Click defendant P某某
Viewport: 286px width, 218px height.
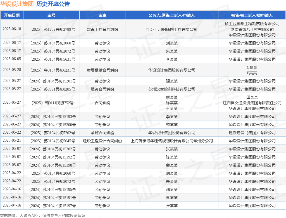coord(252,73)
